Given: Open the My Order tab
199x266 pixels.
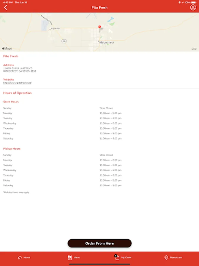Looking at the screenshot, I should (123, 257).
